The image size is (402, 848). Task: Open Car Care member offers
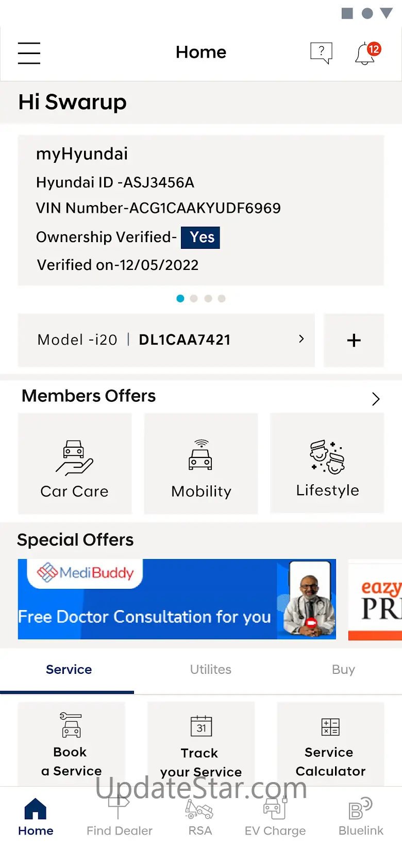(75, 464)
